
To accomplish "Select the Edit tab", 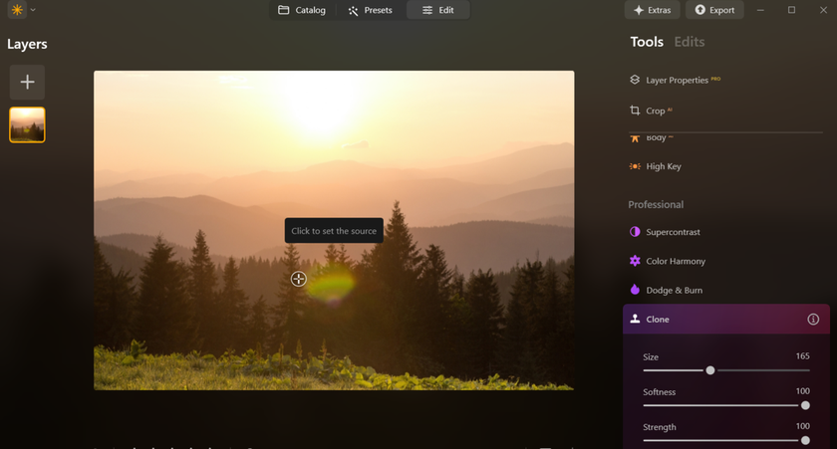I will (437, 10).
